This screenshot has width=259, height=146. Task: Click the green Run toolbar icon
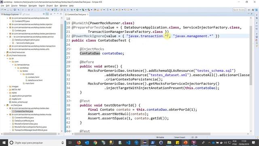click(x=77, y=10)
